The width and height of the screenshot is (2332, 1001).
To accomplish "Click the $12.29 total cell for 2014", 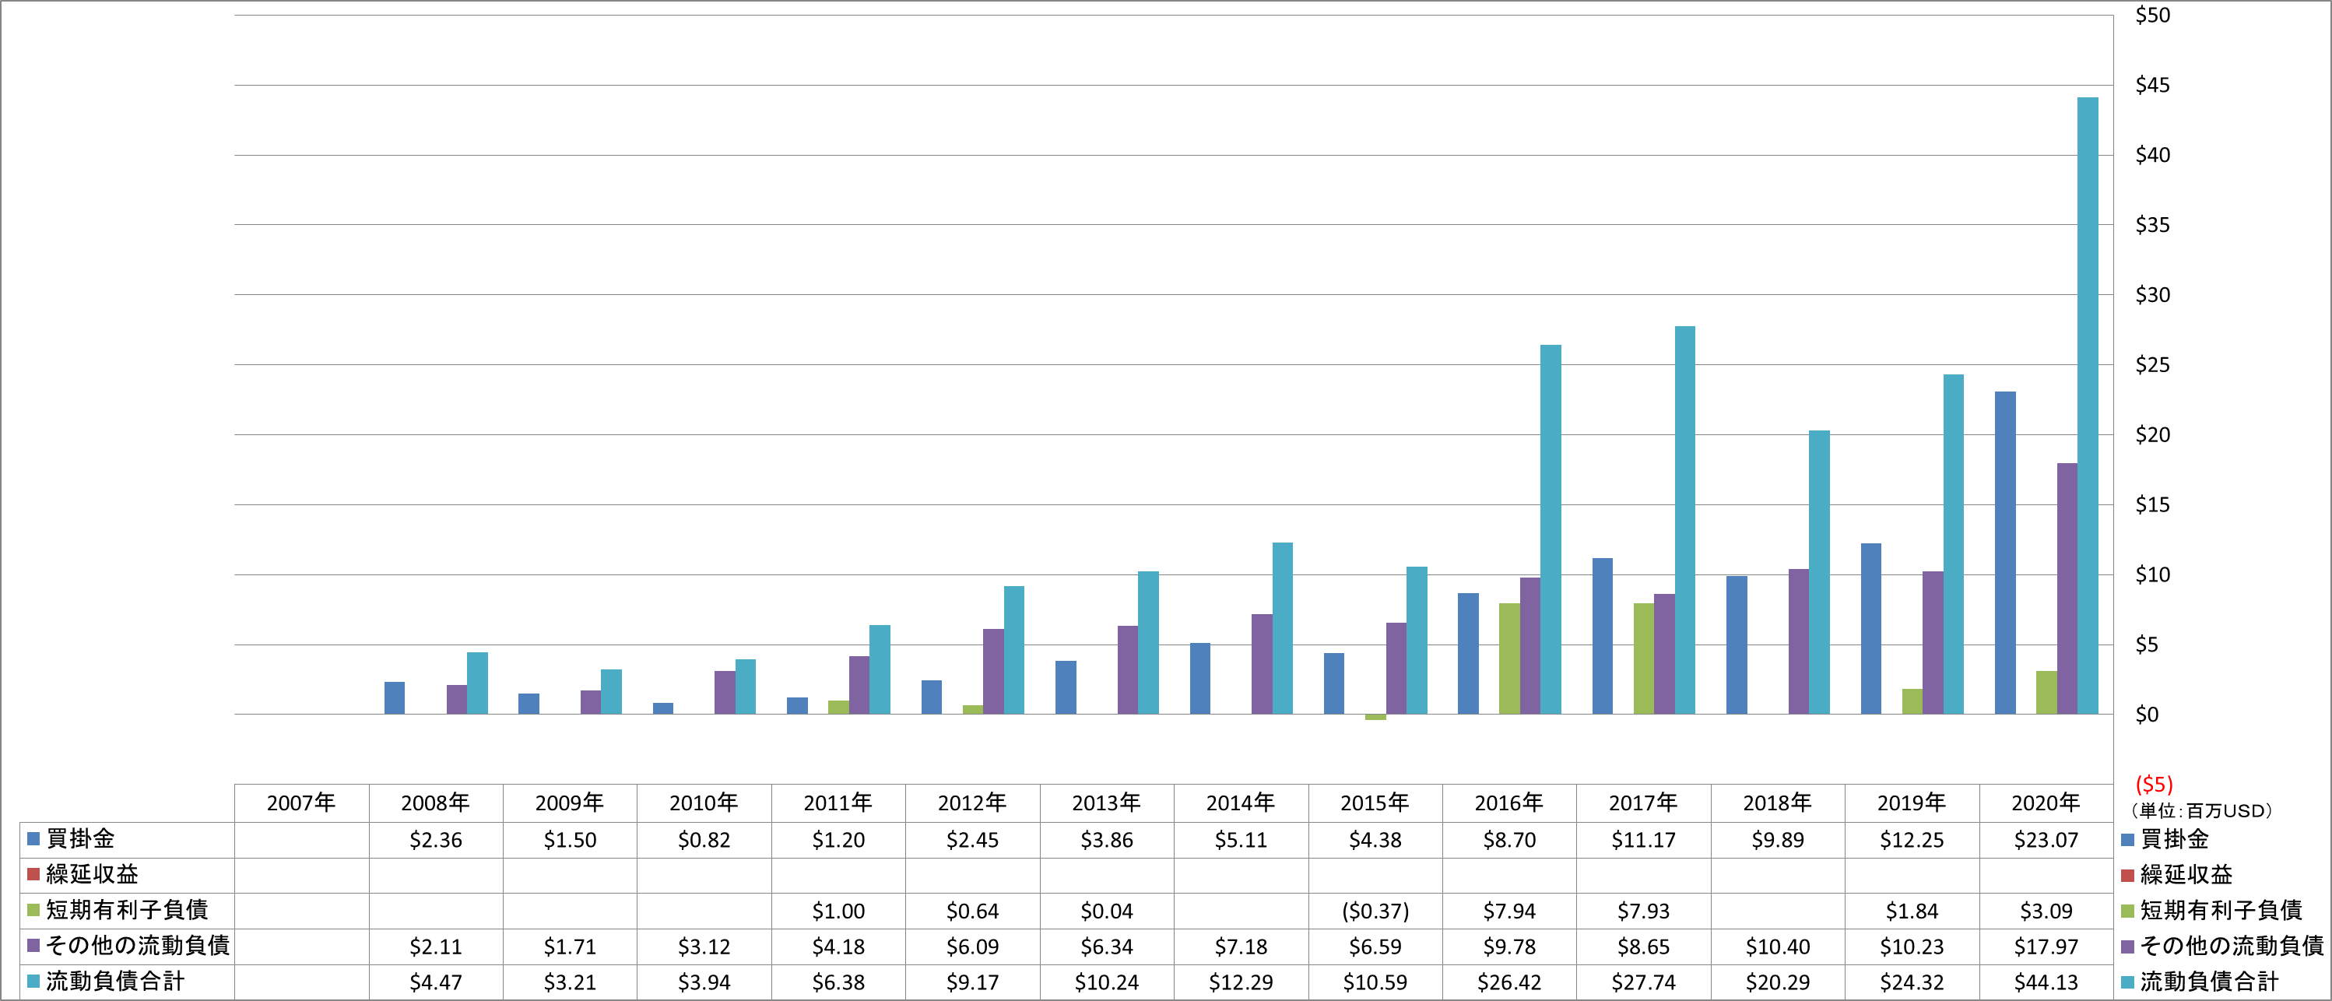I will (1242, 982).
